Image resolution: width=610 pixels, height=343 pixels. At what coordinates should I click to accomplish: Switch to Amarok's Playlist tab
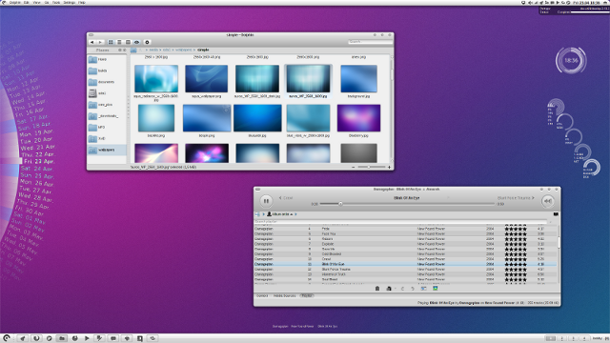[307, 296]
